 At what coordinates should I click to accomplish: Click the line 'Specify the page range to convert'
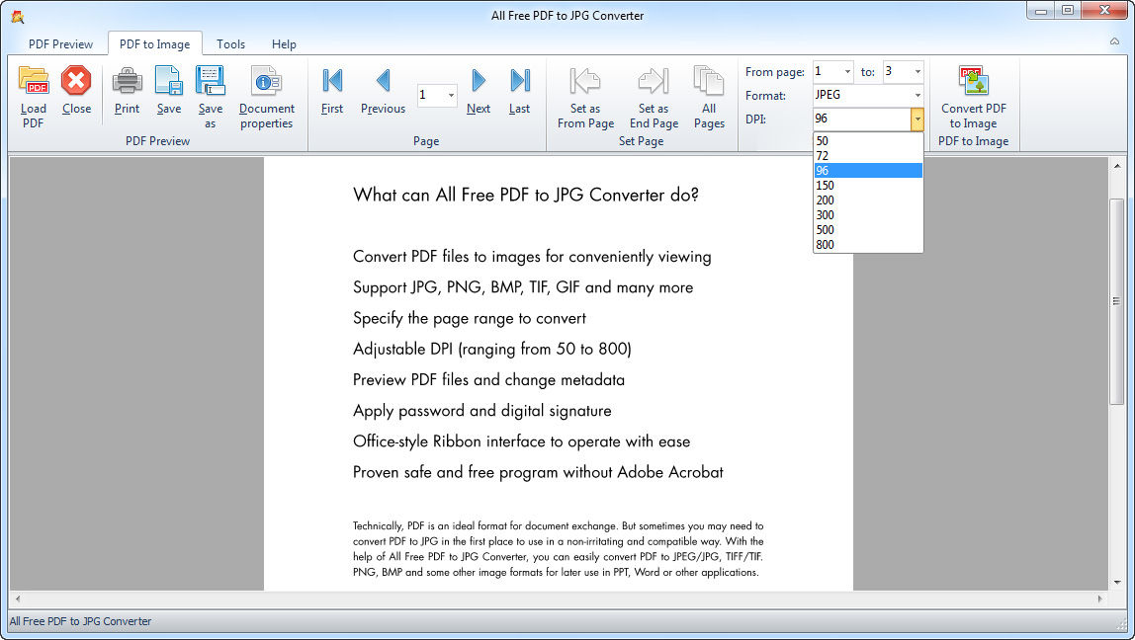tap(469, 318)
